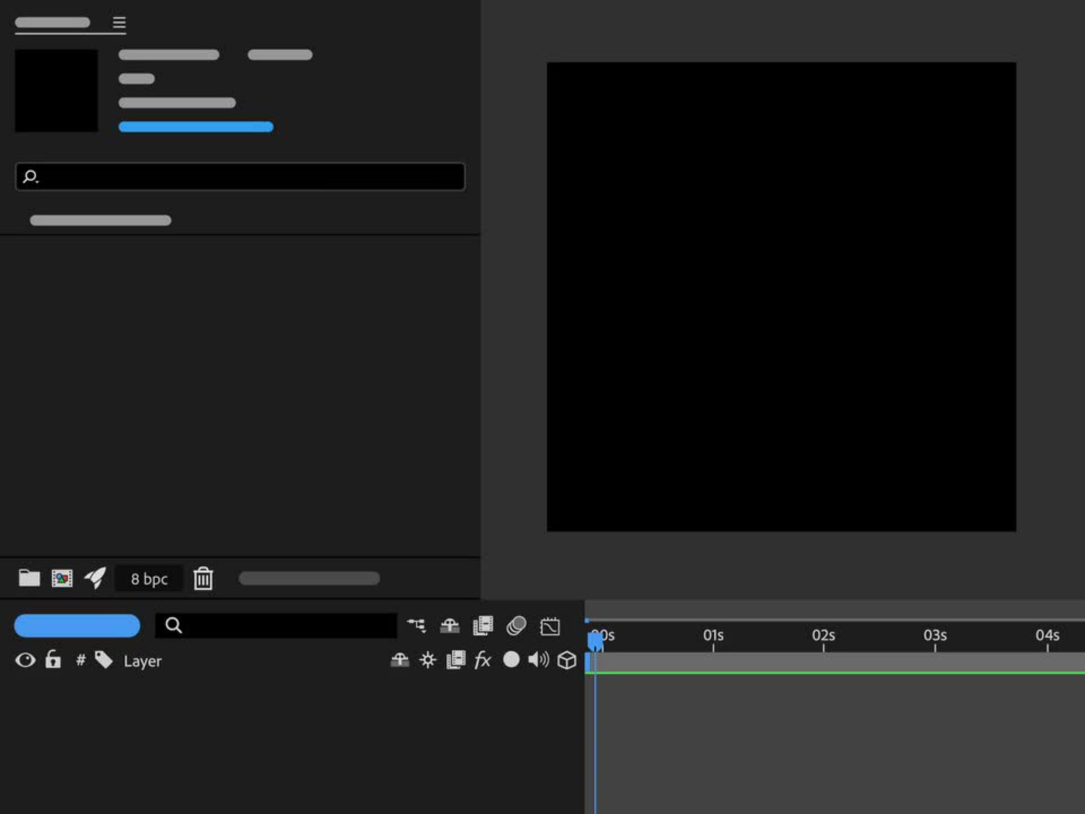Open project settings rocket icon
The width and height of the screenshot is (1085, 814).
point(95,578)
